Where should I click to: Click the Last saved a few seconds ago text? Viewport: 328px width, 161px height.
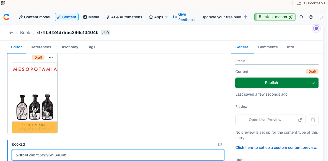tap(261, 95)
